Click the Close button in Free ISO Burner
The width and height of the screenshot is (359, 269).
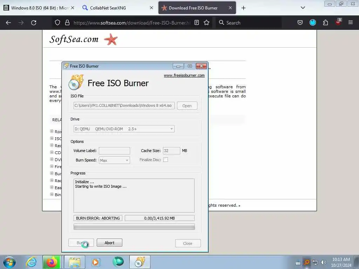188,243
